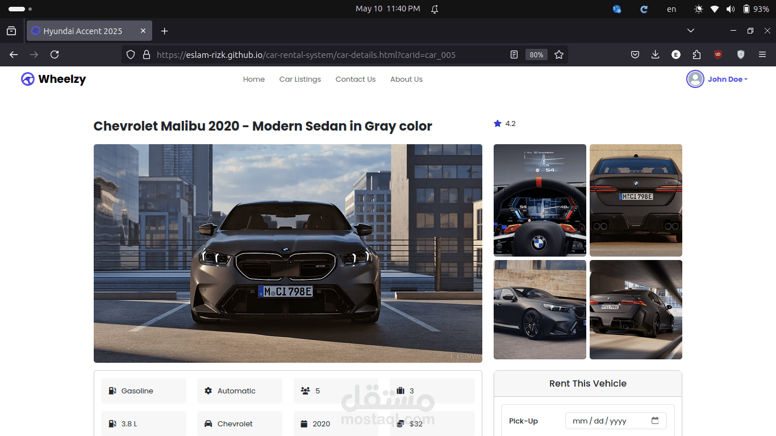Viewport: 776px width, 436px height.
Task: Click the $32 price tile
Action: pos(432,424)
